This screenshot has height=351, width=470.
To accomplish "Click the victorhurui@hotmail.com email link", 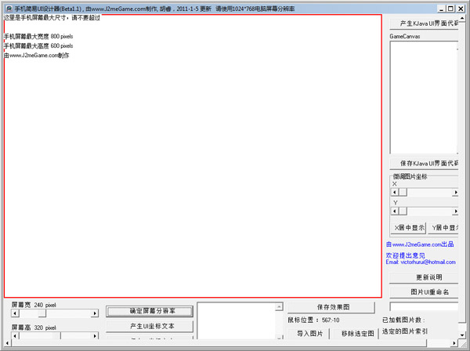I will [x=428, y=262].
